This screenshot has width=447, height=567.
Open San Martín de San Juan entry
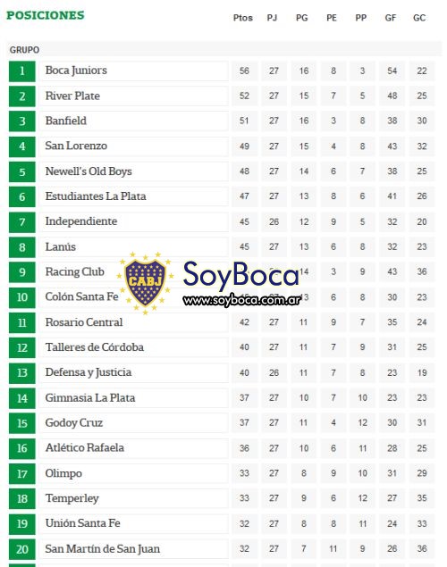click(x=103, y=549)
